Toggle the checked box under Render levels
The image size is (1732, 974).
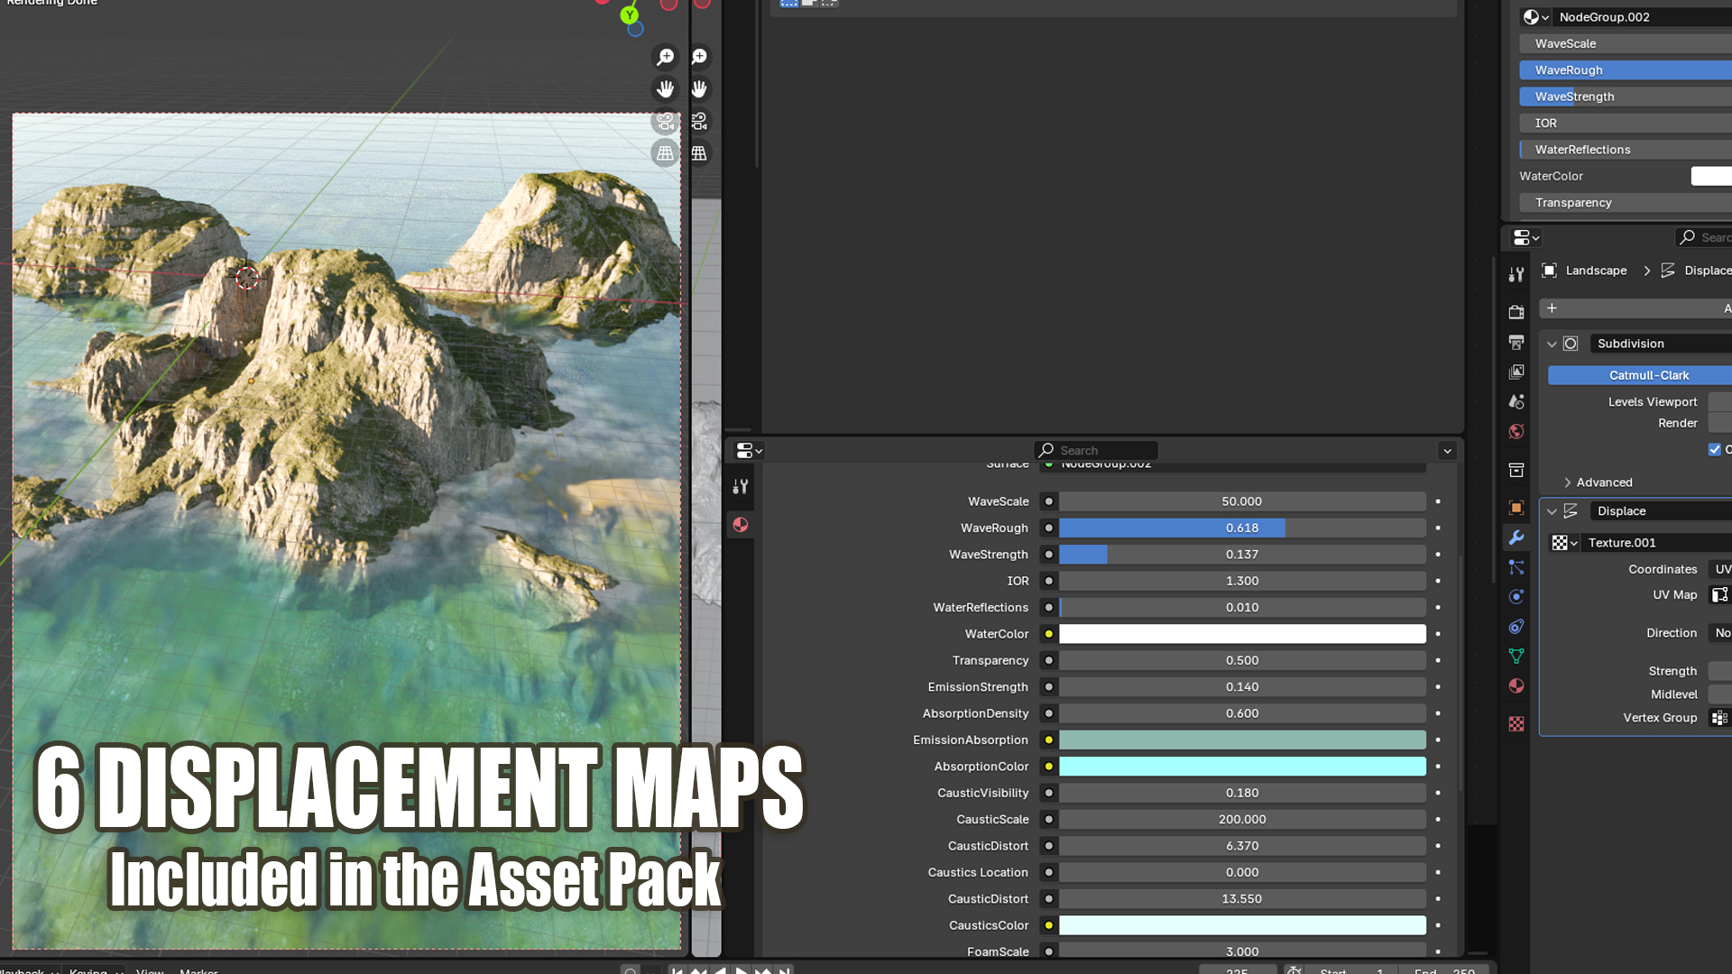(x=1713, y=449)
